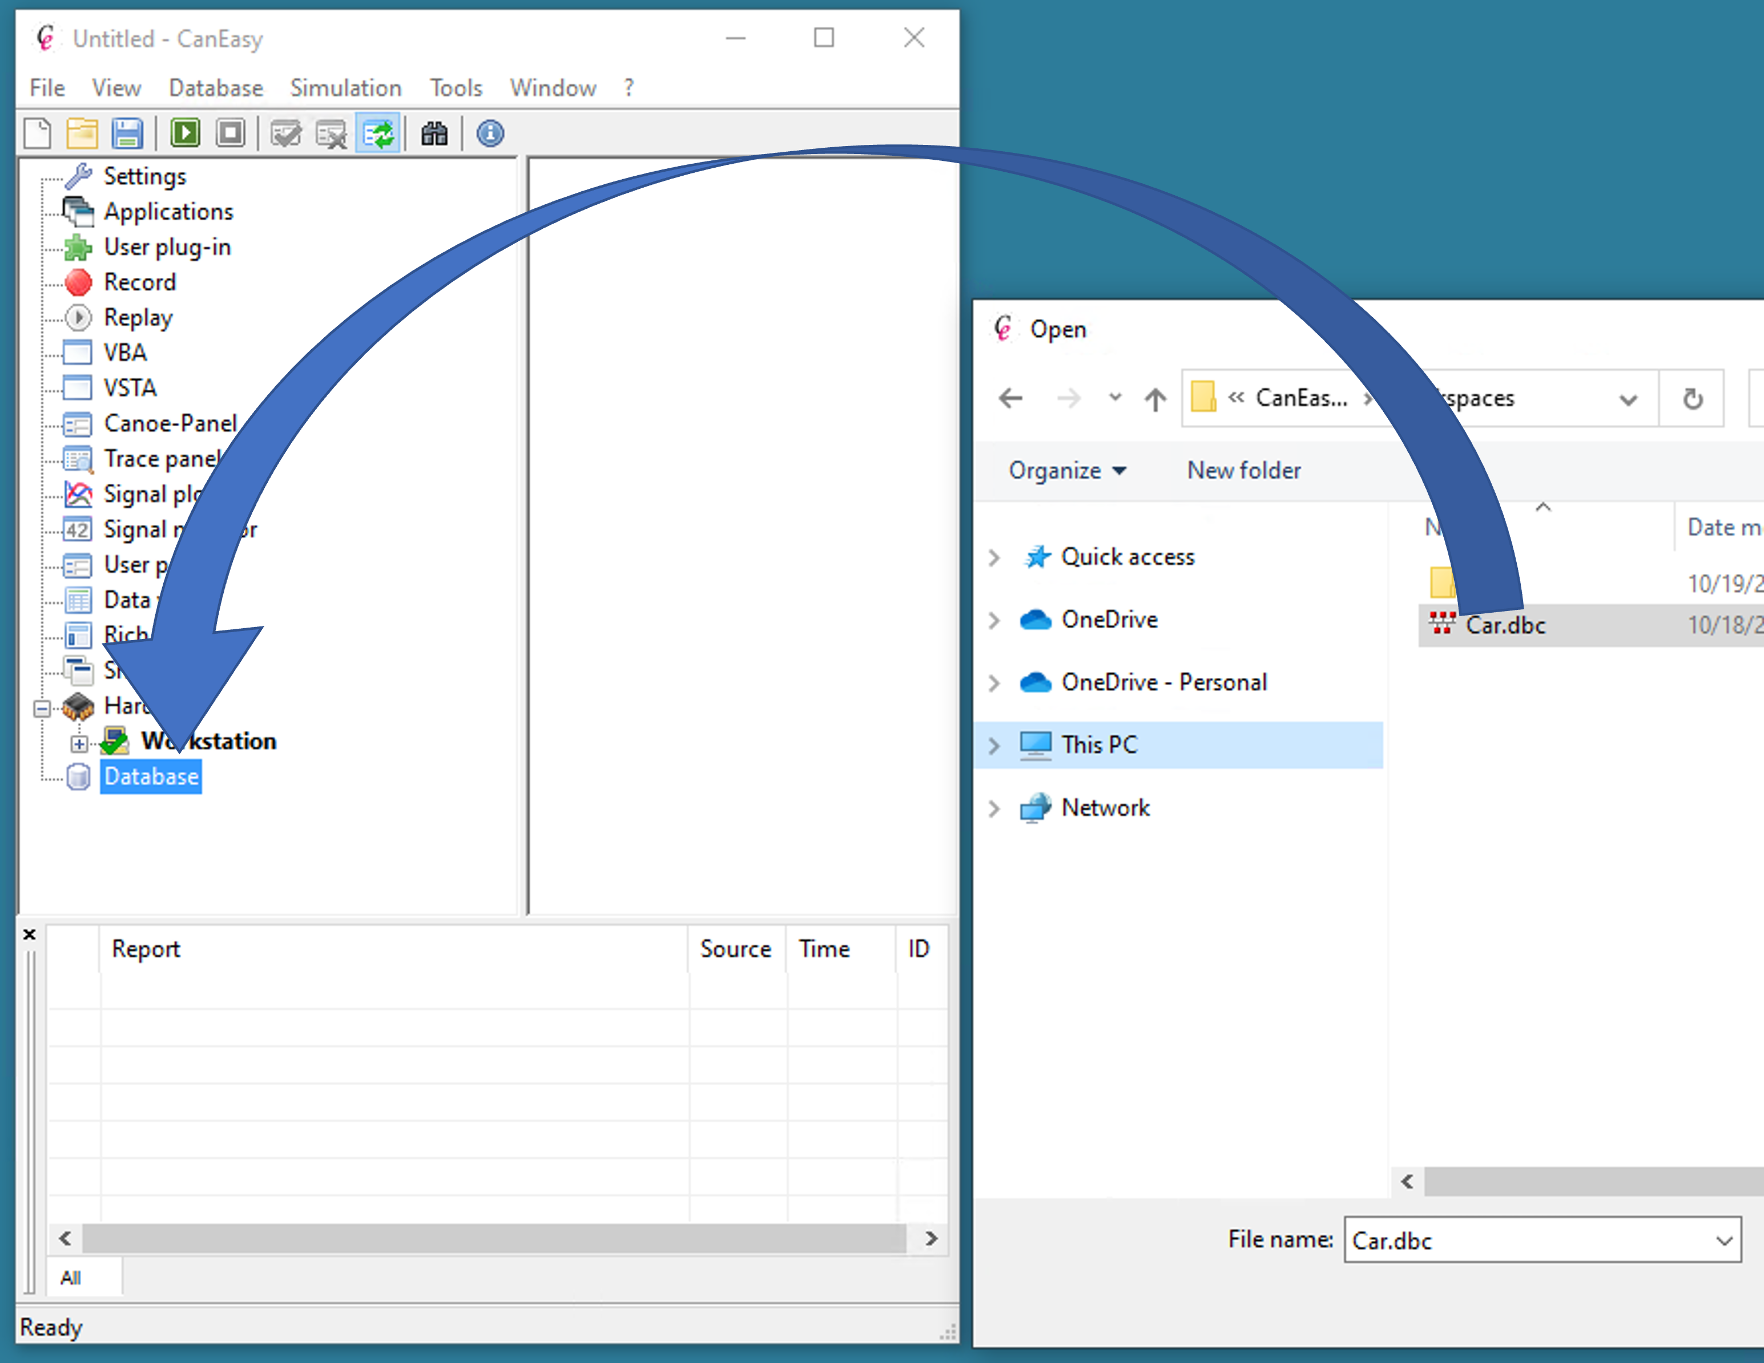The height and width of the screenshot is (1363, 1764).
Task: Select Applications tree item
Action: point(169,212)
